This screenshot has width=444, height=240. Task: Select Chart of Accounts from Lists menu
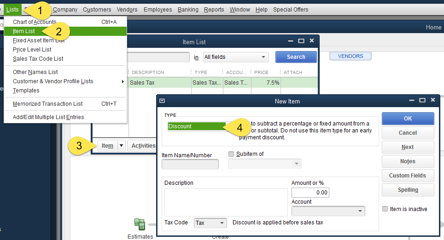coord(65,22)
